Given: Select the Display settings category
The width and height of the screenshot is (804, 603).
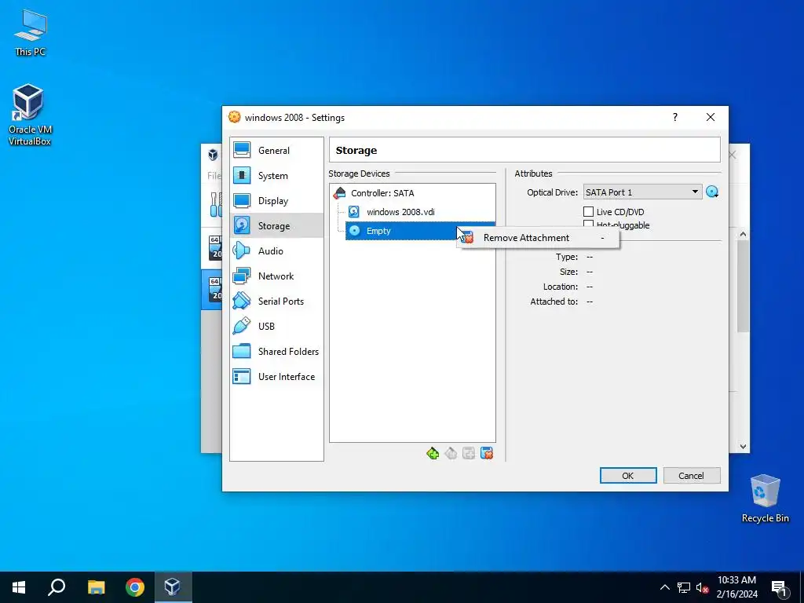Looking at the screenshot, I should tap(276, 200).
